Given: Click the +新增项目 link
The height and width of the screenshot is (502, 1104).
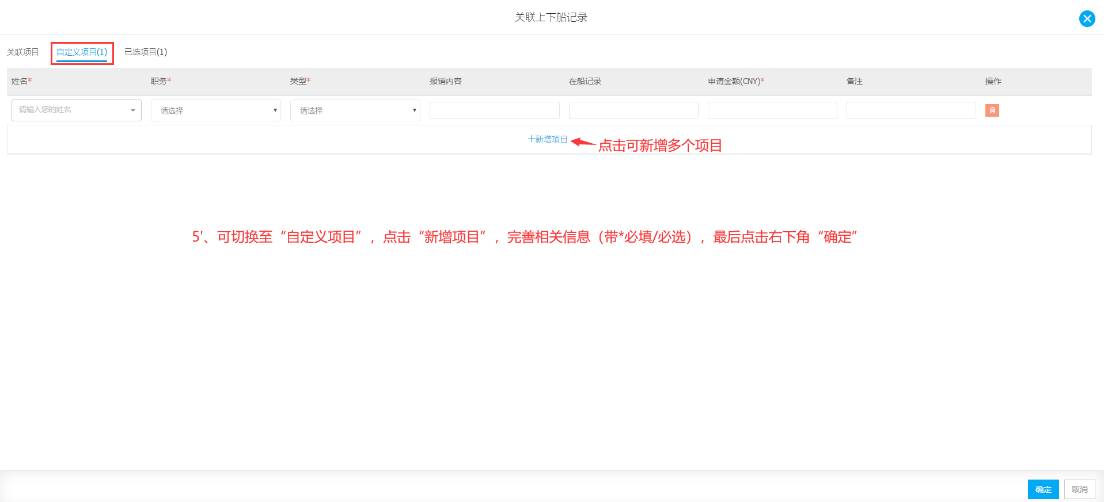Looking at the screenshot, I should pos(548,139).
